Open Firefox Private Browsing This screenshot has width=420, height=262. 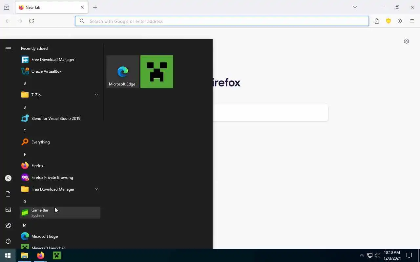(60, 178)
